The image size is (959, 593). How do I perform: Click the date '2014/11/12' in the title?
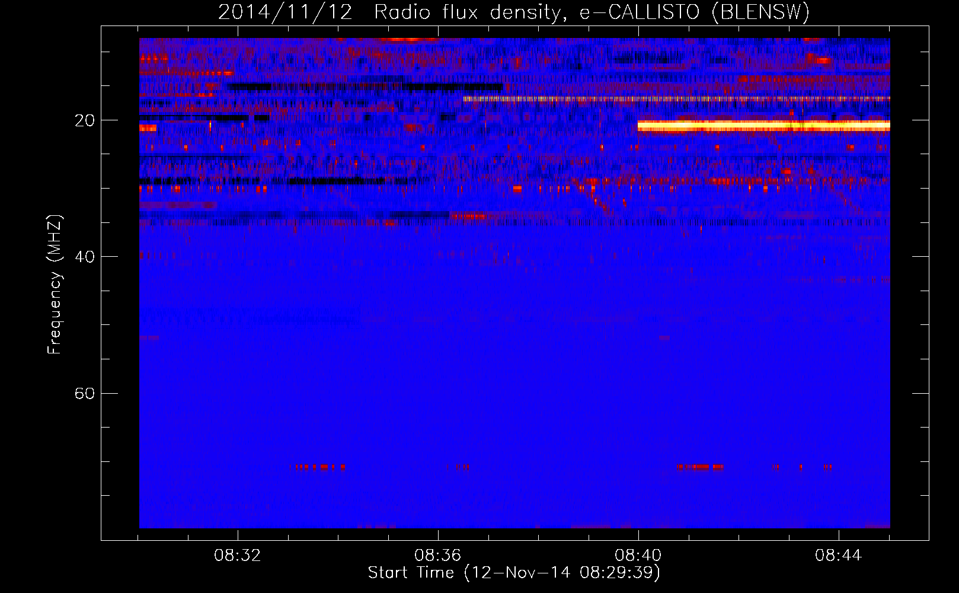[x=285, y=12]
